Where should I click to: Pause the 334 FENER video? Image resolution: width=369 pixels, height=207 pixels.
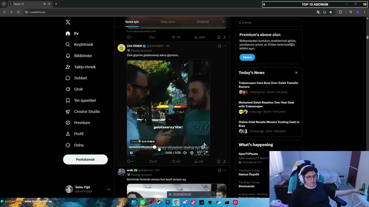[131, 153]
